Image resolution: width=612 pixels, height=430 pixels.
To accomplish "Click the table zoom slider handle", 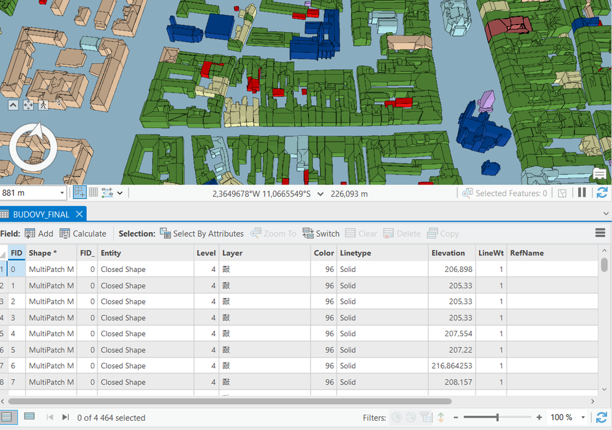I will click(497, 417).
